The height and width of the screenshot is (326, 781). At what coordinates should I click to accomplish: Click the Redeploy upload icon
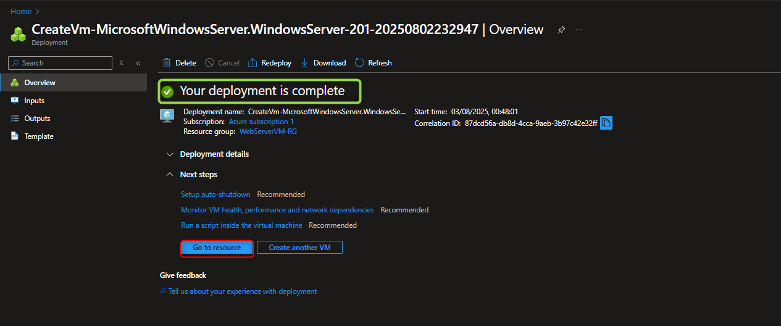253,62
